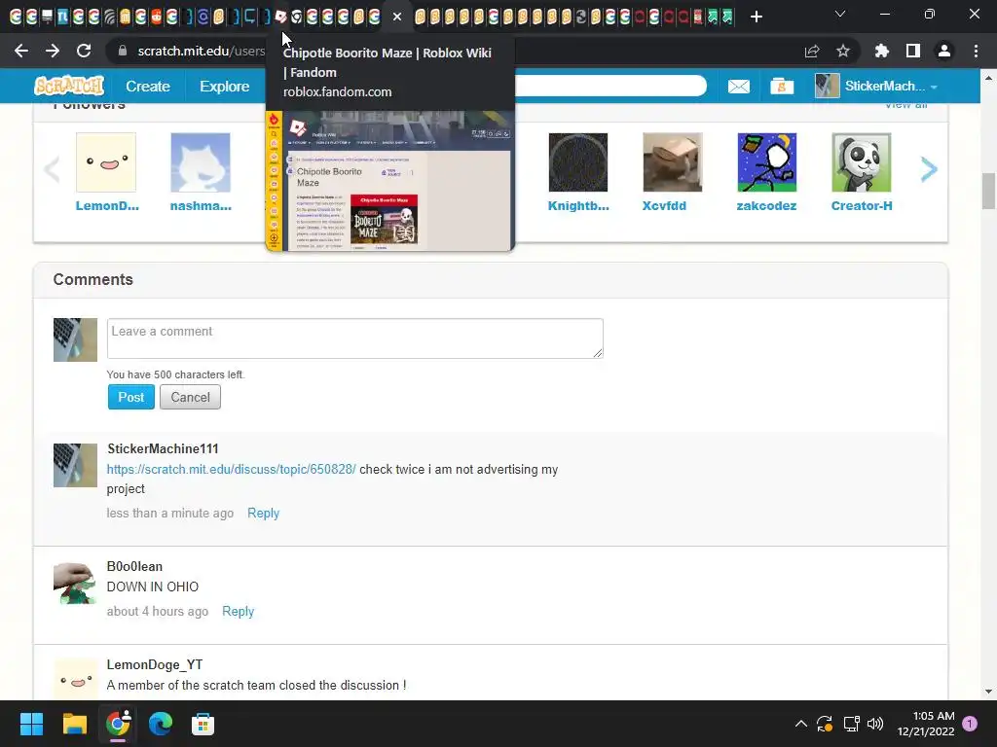Open StickerMachine111 commenter name
This screenshot has width=997, height=747.
[163, 448]
